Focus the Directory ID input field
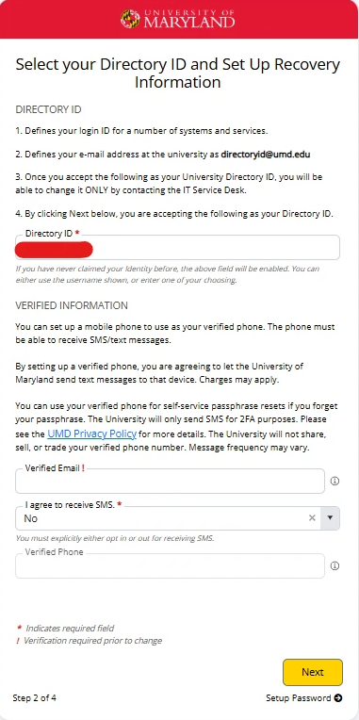Viewport: 359px width, 720px height. coord(177,248)
